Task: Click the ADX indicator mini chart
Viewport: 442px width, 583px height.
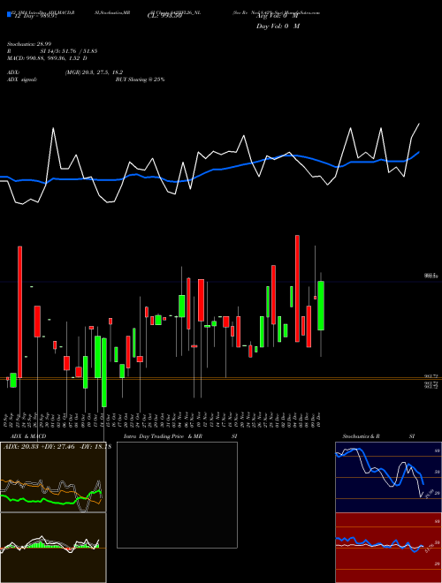Action: click(x=53, y=477)
